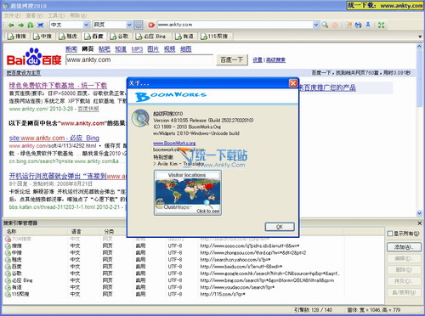Click the green Forward arrow icon

pyautogui.click(x=20, y=25)
